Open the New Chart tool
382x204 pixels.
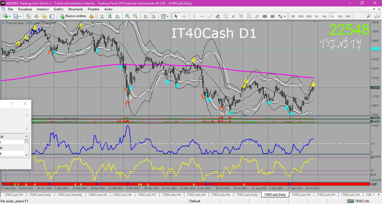click(x=5, y=16)
